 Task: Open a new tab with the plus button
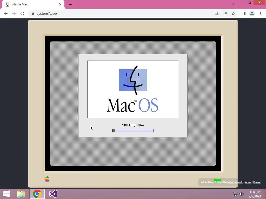pyautogui.click(x=70, y=4)
